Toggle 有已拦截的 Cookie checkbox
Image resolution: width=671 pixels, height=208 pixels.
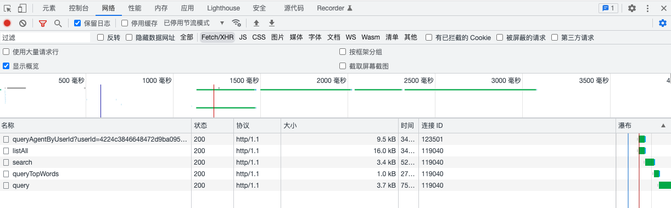[x=429, y=37]
